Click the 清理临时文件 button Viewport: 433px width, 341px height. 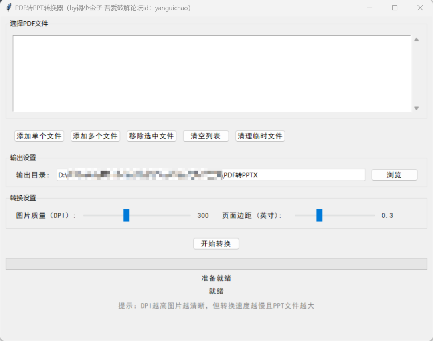click(260, 136)
